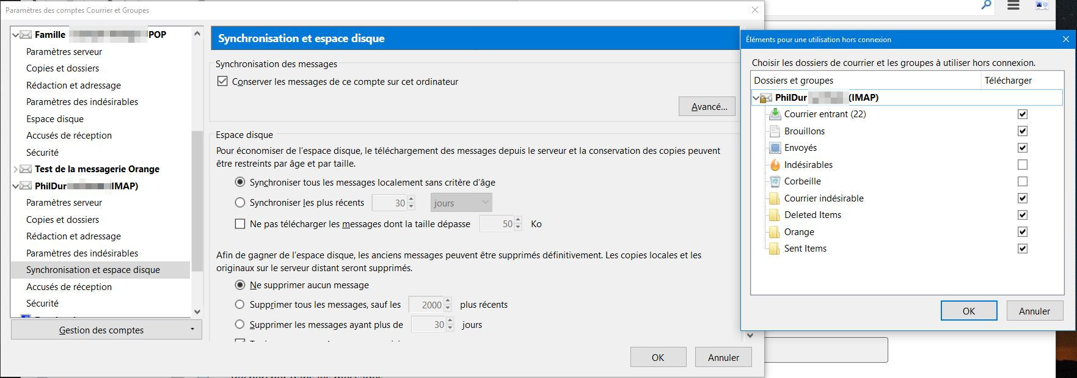Click the settings panel scroll down arrow
This screenshot has width=1077, height=378.
tap(750, 335)
